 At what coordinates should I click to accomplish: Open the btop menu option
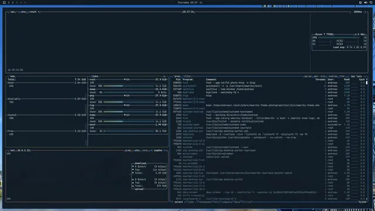click(23, 12)
